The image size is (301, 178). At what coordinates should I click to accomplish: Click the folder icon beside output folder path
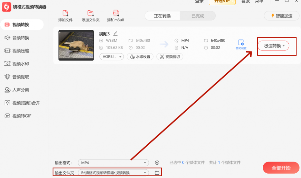(157, 172)
